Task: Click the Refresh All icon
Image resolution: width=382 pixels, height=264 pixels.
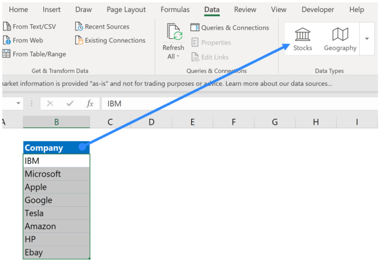Action: point(174,32)
